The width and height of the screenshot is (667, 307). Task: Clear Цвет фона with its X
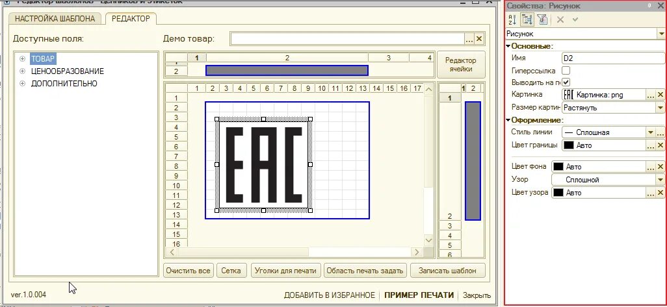660,167
